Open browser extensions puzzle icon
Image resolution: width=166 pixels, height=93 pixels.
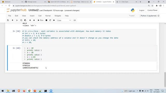[157, 6]
